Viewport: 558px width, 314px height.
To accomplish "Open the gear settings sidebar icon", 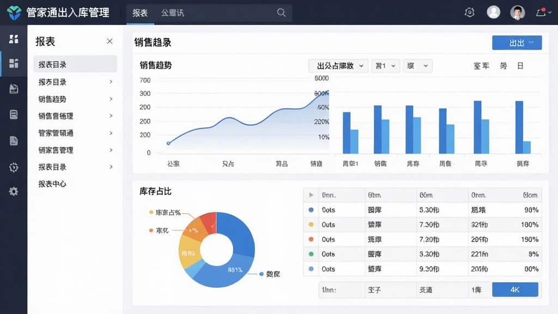I will 14,191.
